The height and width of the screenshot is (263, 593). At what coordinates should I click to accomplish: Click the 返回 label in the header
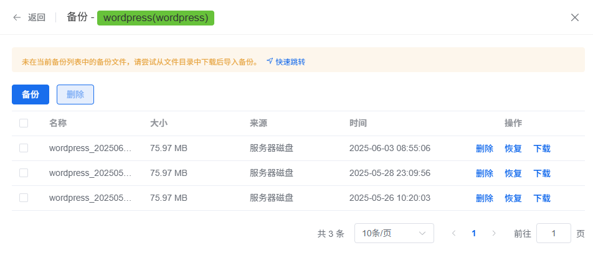coord(37,18)
